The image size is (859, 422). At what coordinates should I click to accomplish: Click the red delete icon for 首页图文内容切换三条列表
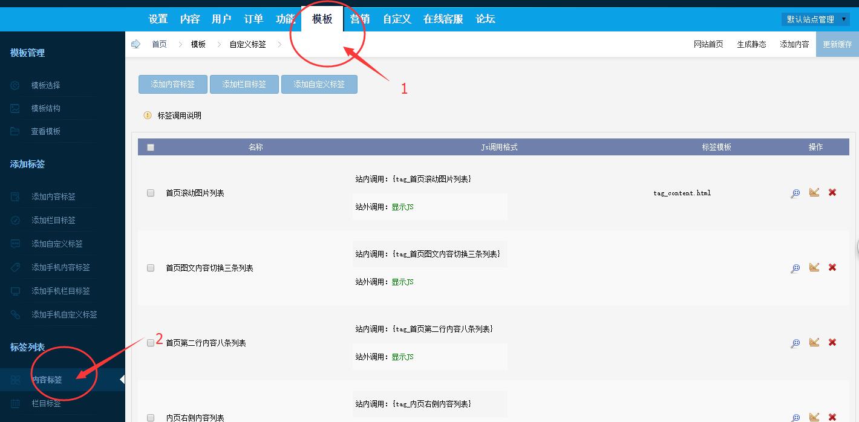pyautogui.click(x=832, y=267)
